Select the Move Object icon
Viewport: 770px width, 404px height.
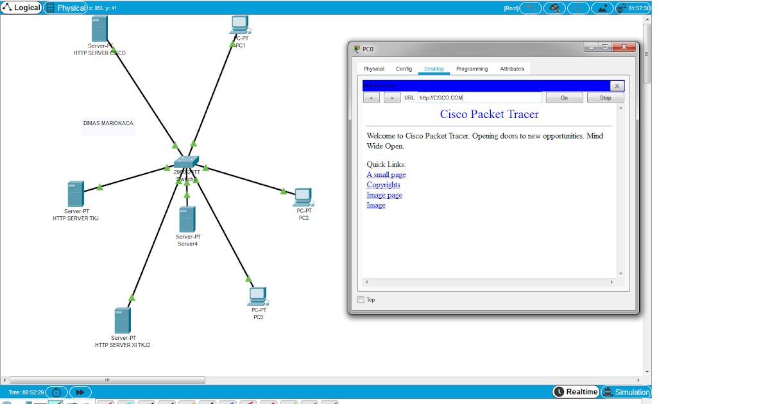(x=577, y=8)
